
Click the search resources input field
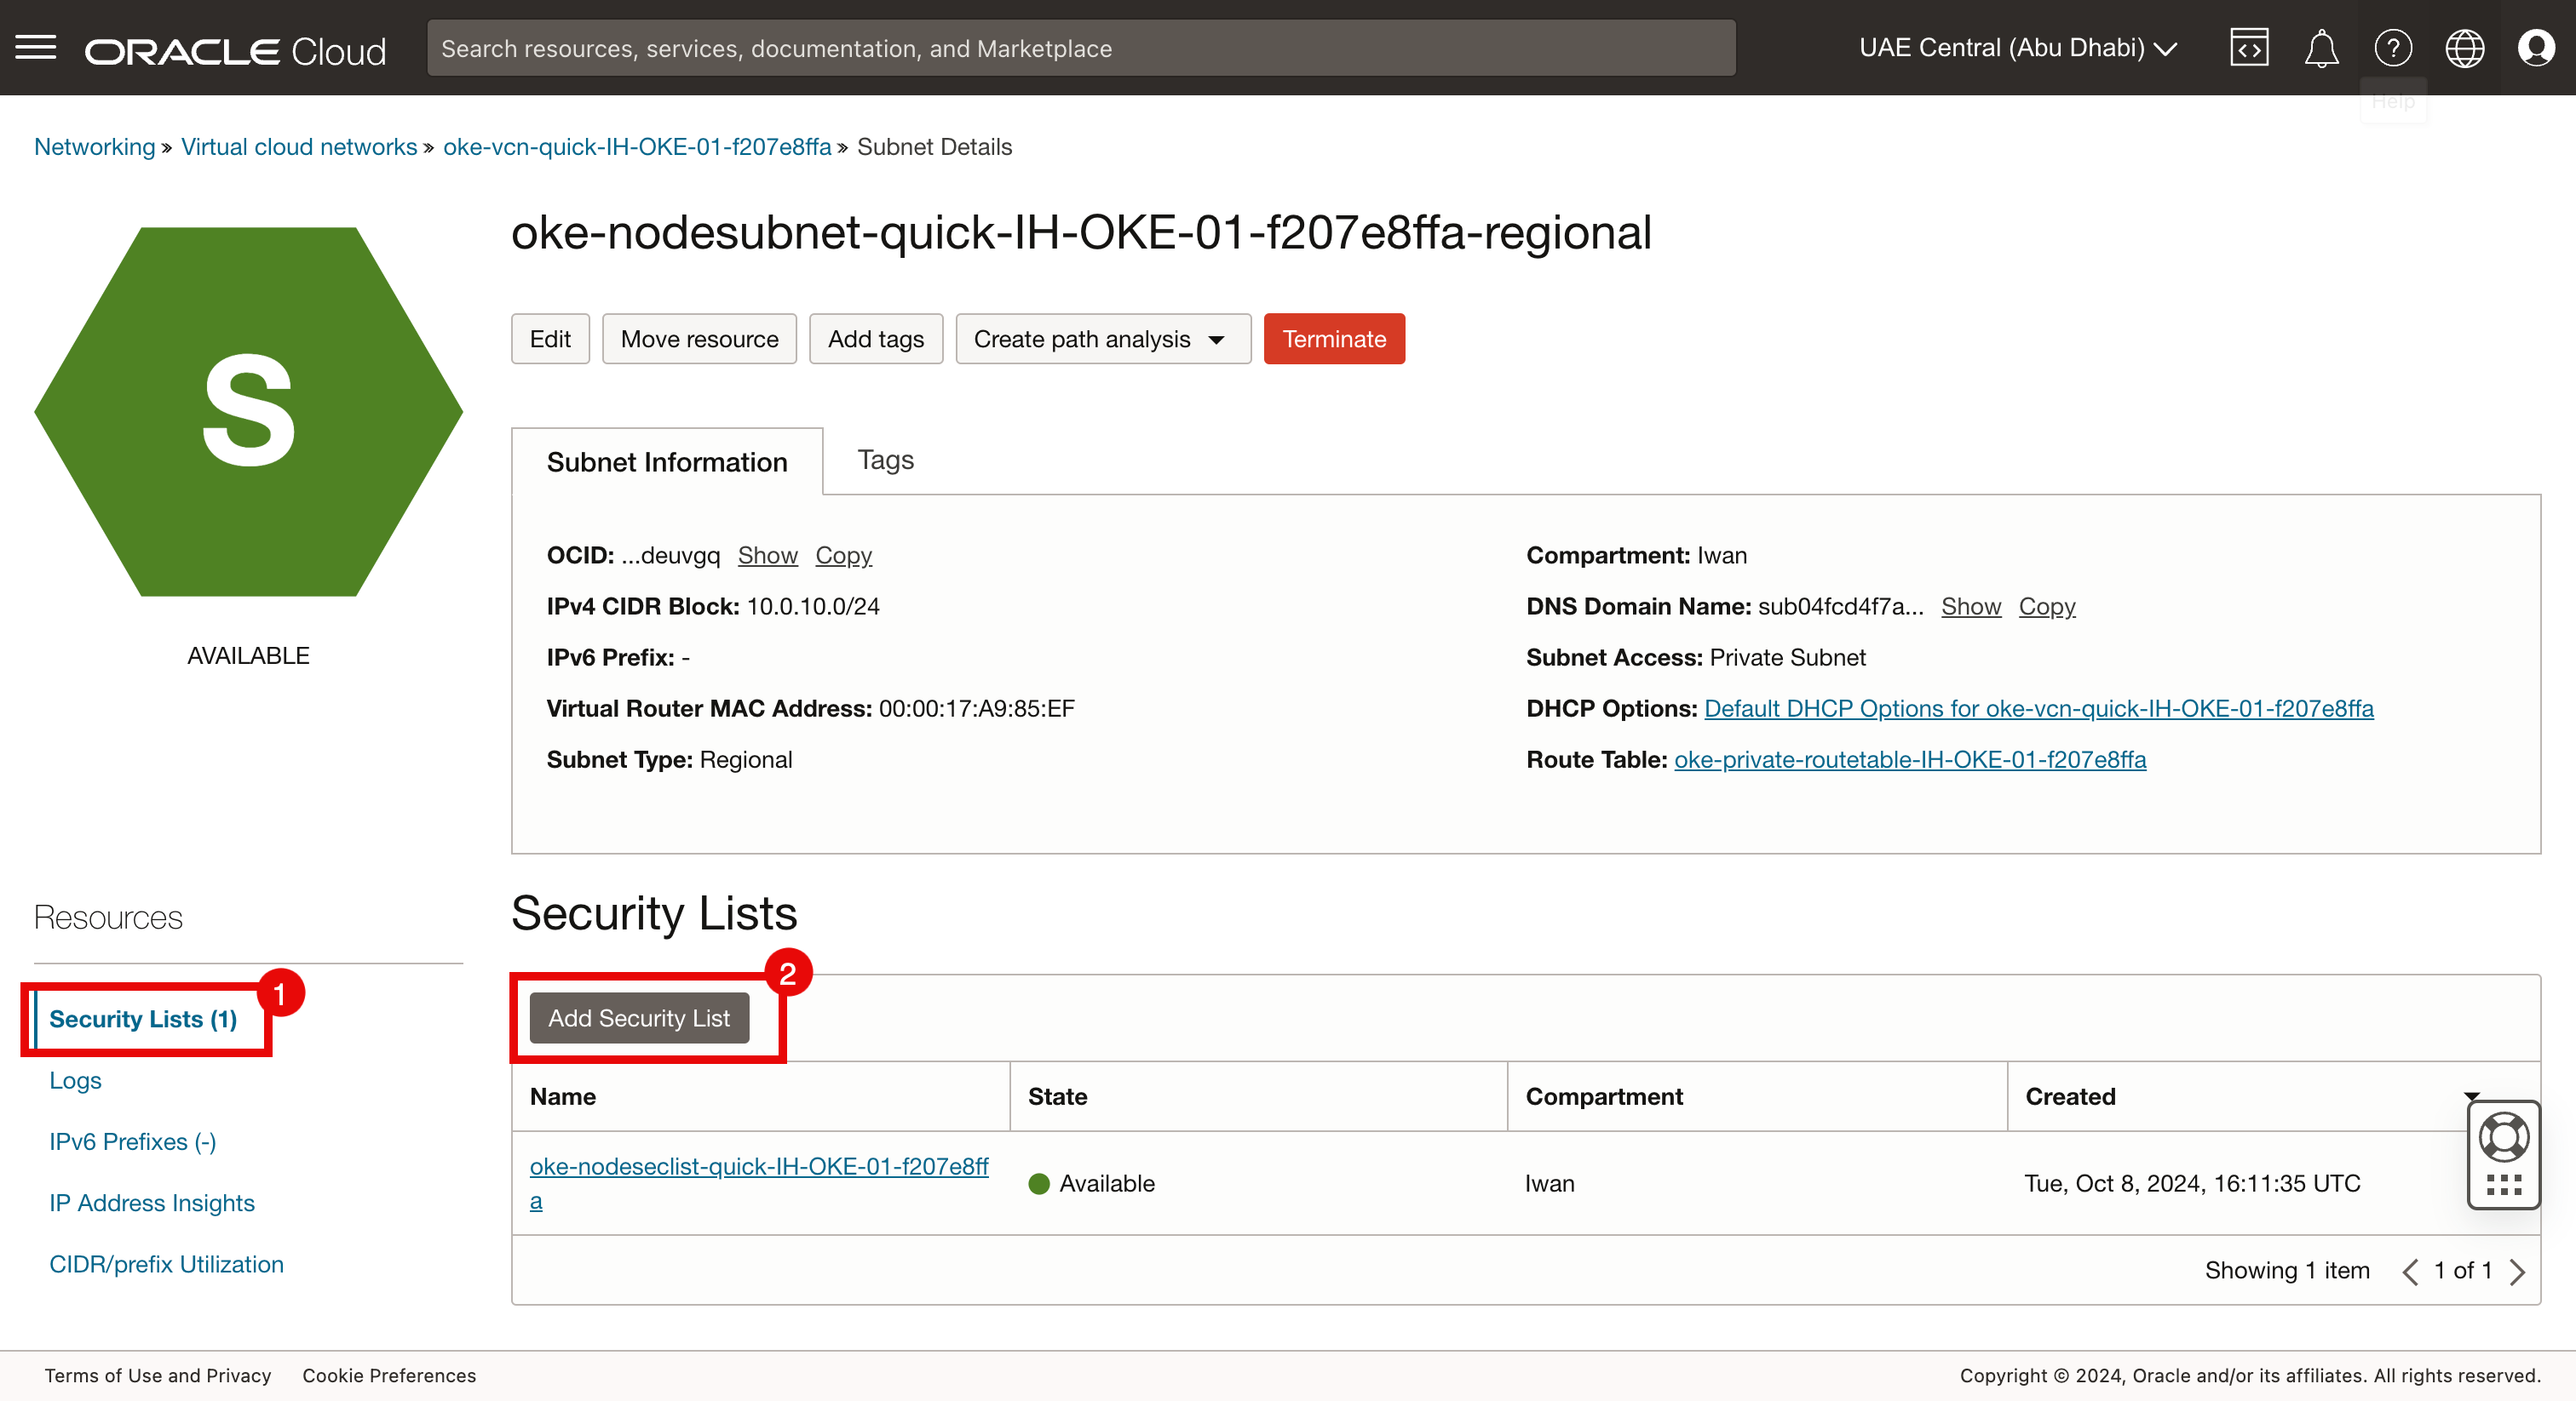coord(1080,48)
